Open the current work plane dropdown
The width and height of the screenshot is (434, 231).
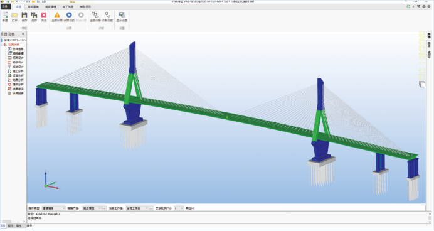(x=137, y=208)
